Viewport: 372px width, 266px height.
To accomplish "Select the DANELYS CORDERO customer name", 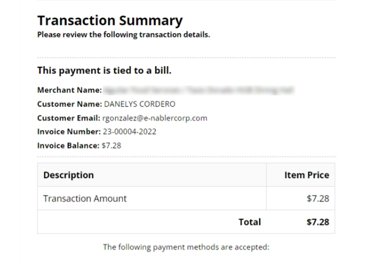I will coord(140,104).
